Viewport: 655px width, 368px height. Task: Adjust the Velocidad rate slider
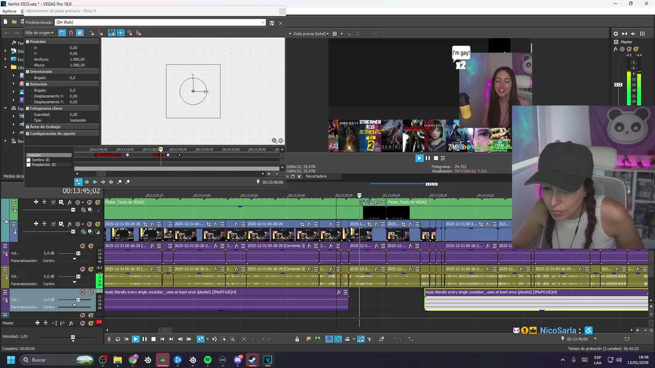point(73,337)
